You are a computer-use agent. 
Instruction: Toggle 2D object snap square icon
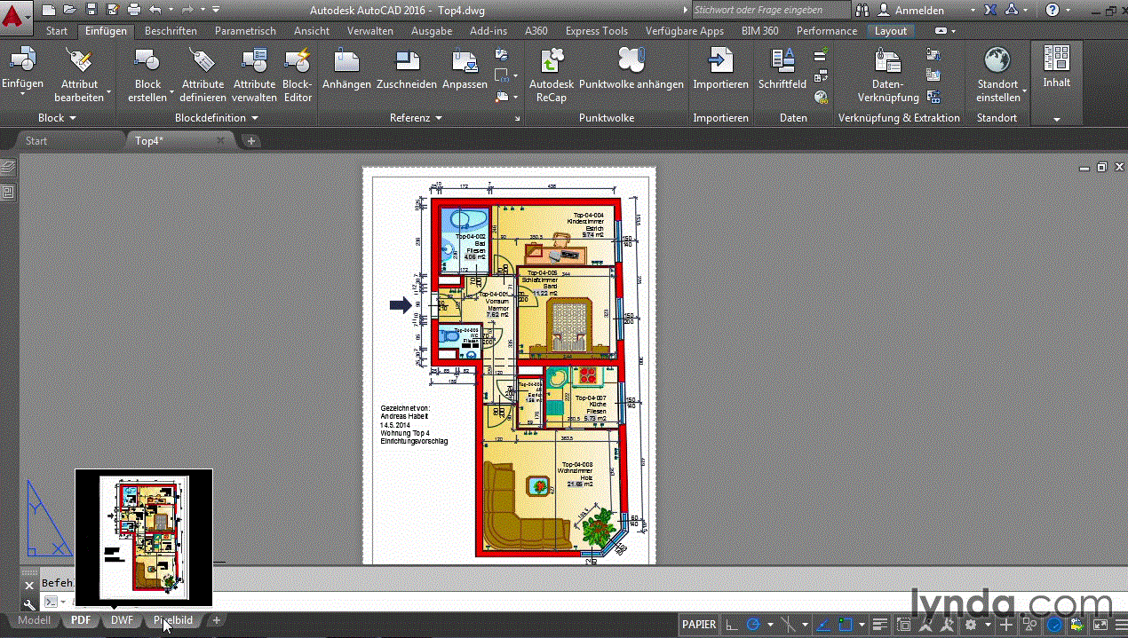[845, 625]
